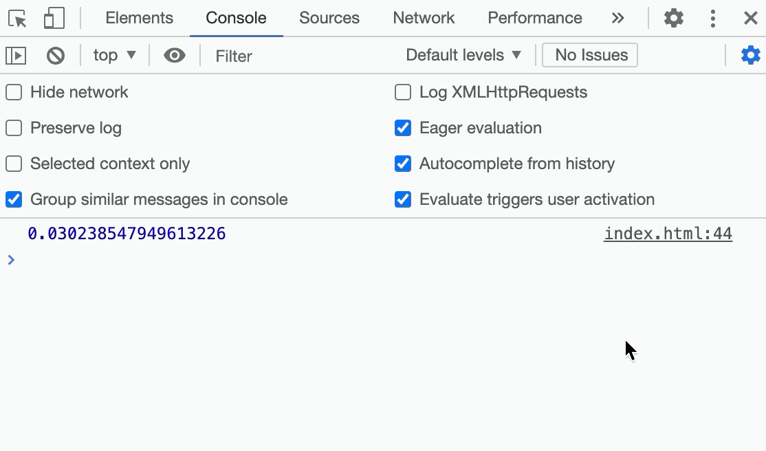This screenshot has height=451, width=766.
Task: Open DevTools settings gear in top bar
Action: click(674, 19)
